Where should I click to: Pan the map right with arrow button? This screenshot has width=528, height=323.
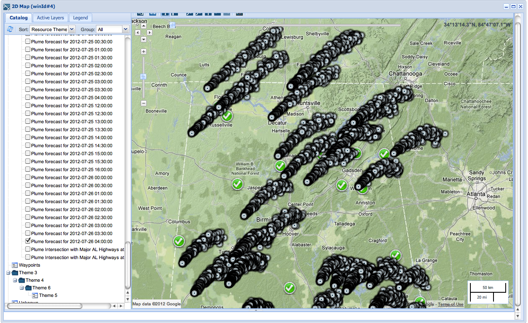(150, 32)
